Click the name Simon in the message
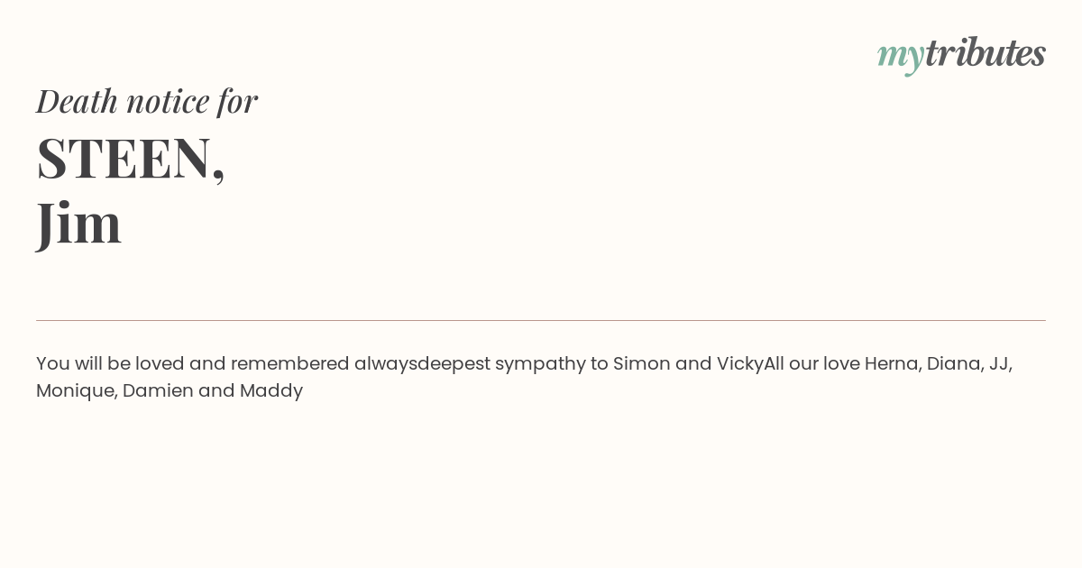The height and width of the screenshot is (568, 1082). point(642,363)
